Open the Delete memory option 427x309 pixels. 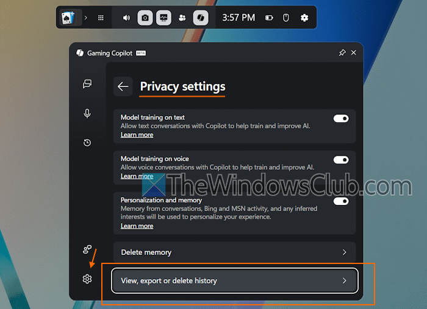coord(234,252)
